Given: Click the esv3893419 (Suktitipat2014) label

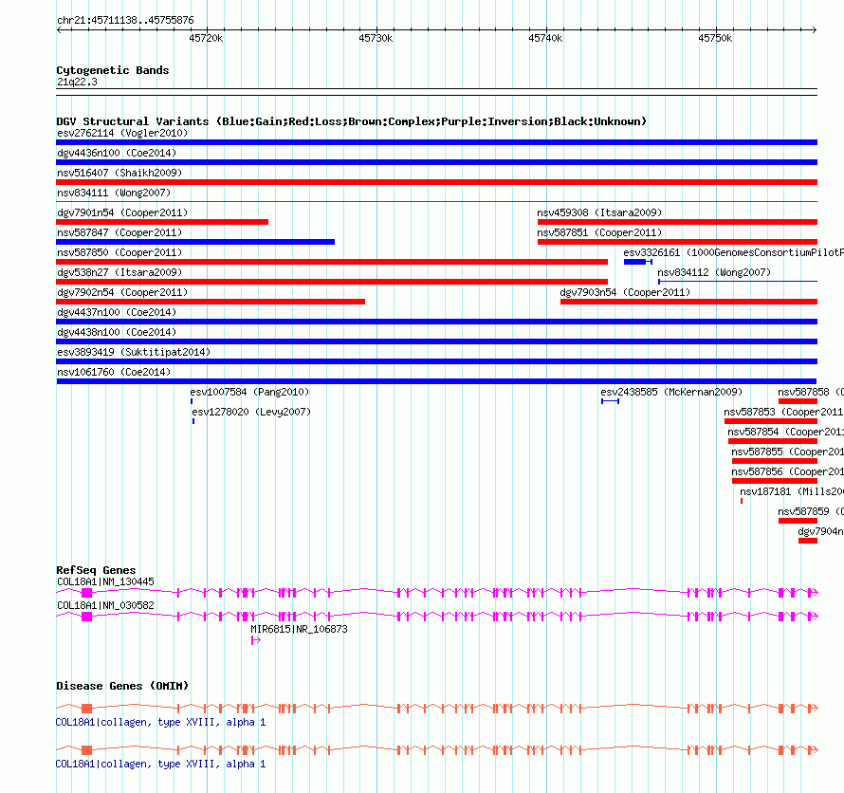Looking at the screenshot, I should tap(134, 352).
